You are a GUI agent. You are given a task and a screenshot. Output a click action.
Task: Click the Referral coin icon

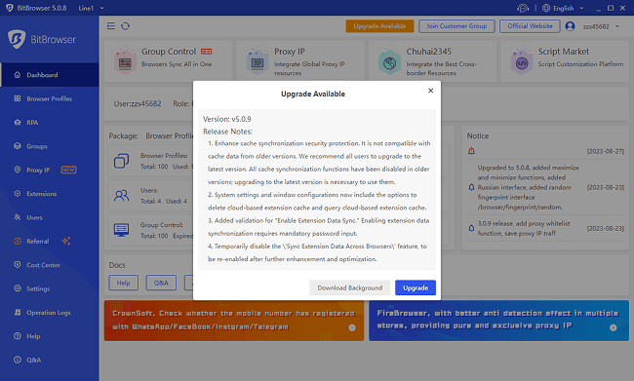tap(18, 241)
